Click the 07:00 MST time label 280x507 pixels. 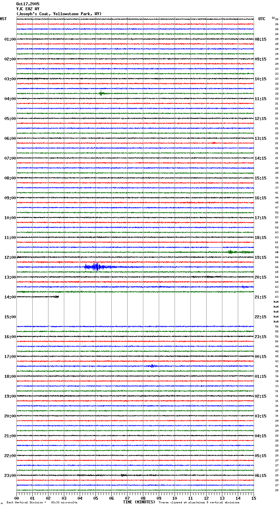pos(10,158)
